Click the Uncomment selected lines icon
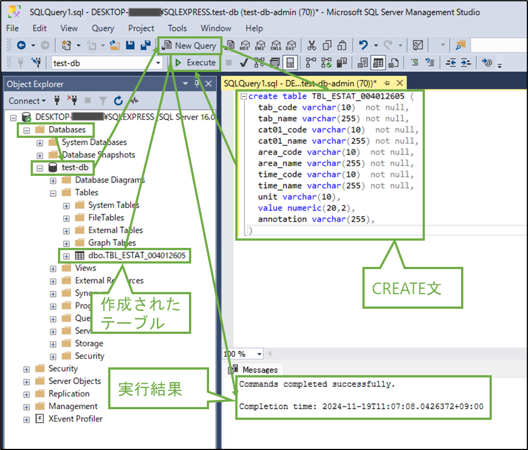This screenshot has width=528, height=450. [430, 63]
